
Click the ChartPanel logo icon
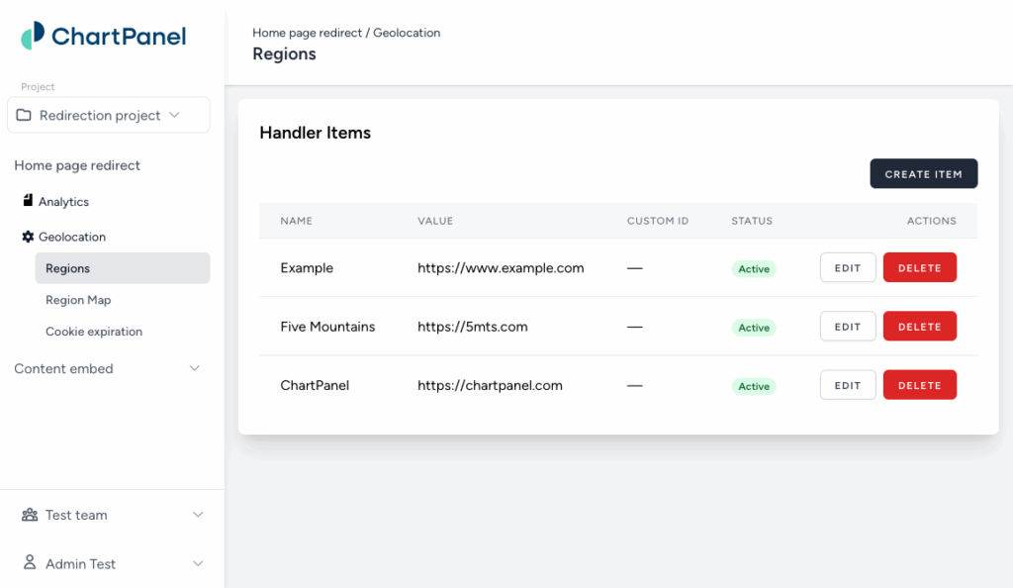click(33, 37)
